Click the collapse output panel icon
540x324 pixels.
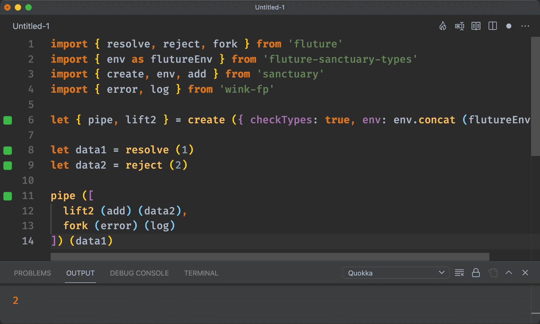[509, 273]
